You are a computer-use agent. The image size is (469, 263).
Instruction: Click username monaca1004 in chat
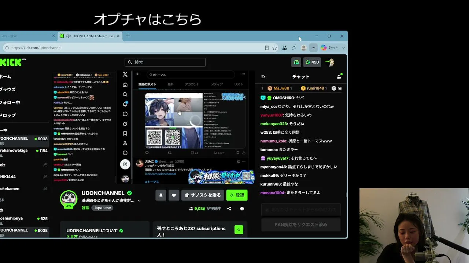(x=272, y=193)
